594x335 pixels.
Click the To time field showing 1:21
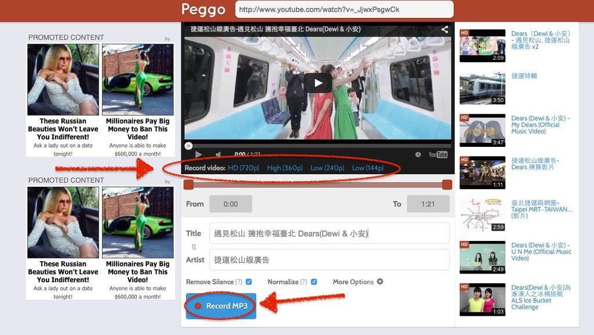click(x=428, y=204)
